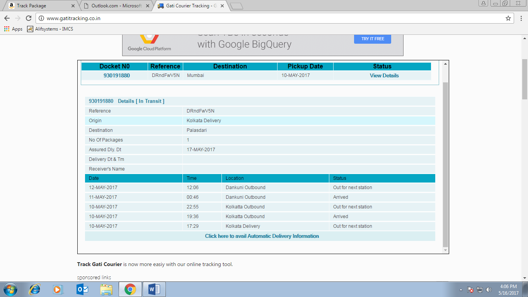Screen dimensions: 528x297
Task: Show hidden system tray icons
Action: click(461, 290)
